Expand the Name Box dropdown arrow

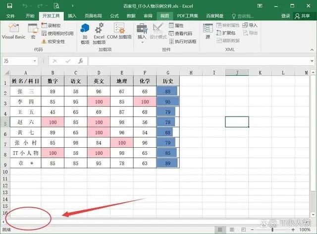pos(35,61)
